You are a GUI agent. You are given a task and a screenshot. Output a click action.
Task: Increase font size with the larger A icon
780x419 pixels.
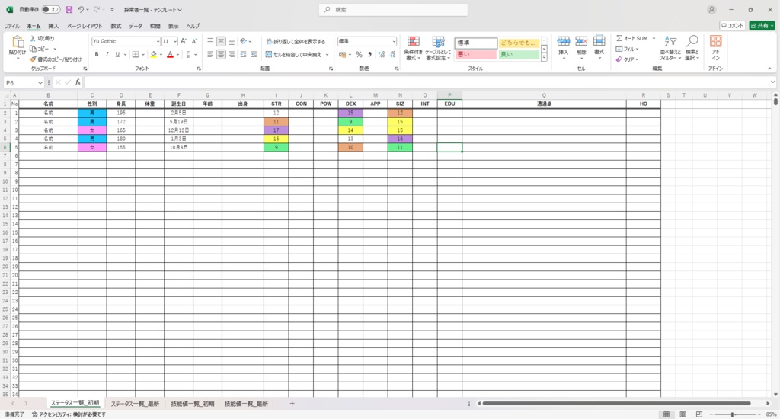(x=184, y=41)
